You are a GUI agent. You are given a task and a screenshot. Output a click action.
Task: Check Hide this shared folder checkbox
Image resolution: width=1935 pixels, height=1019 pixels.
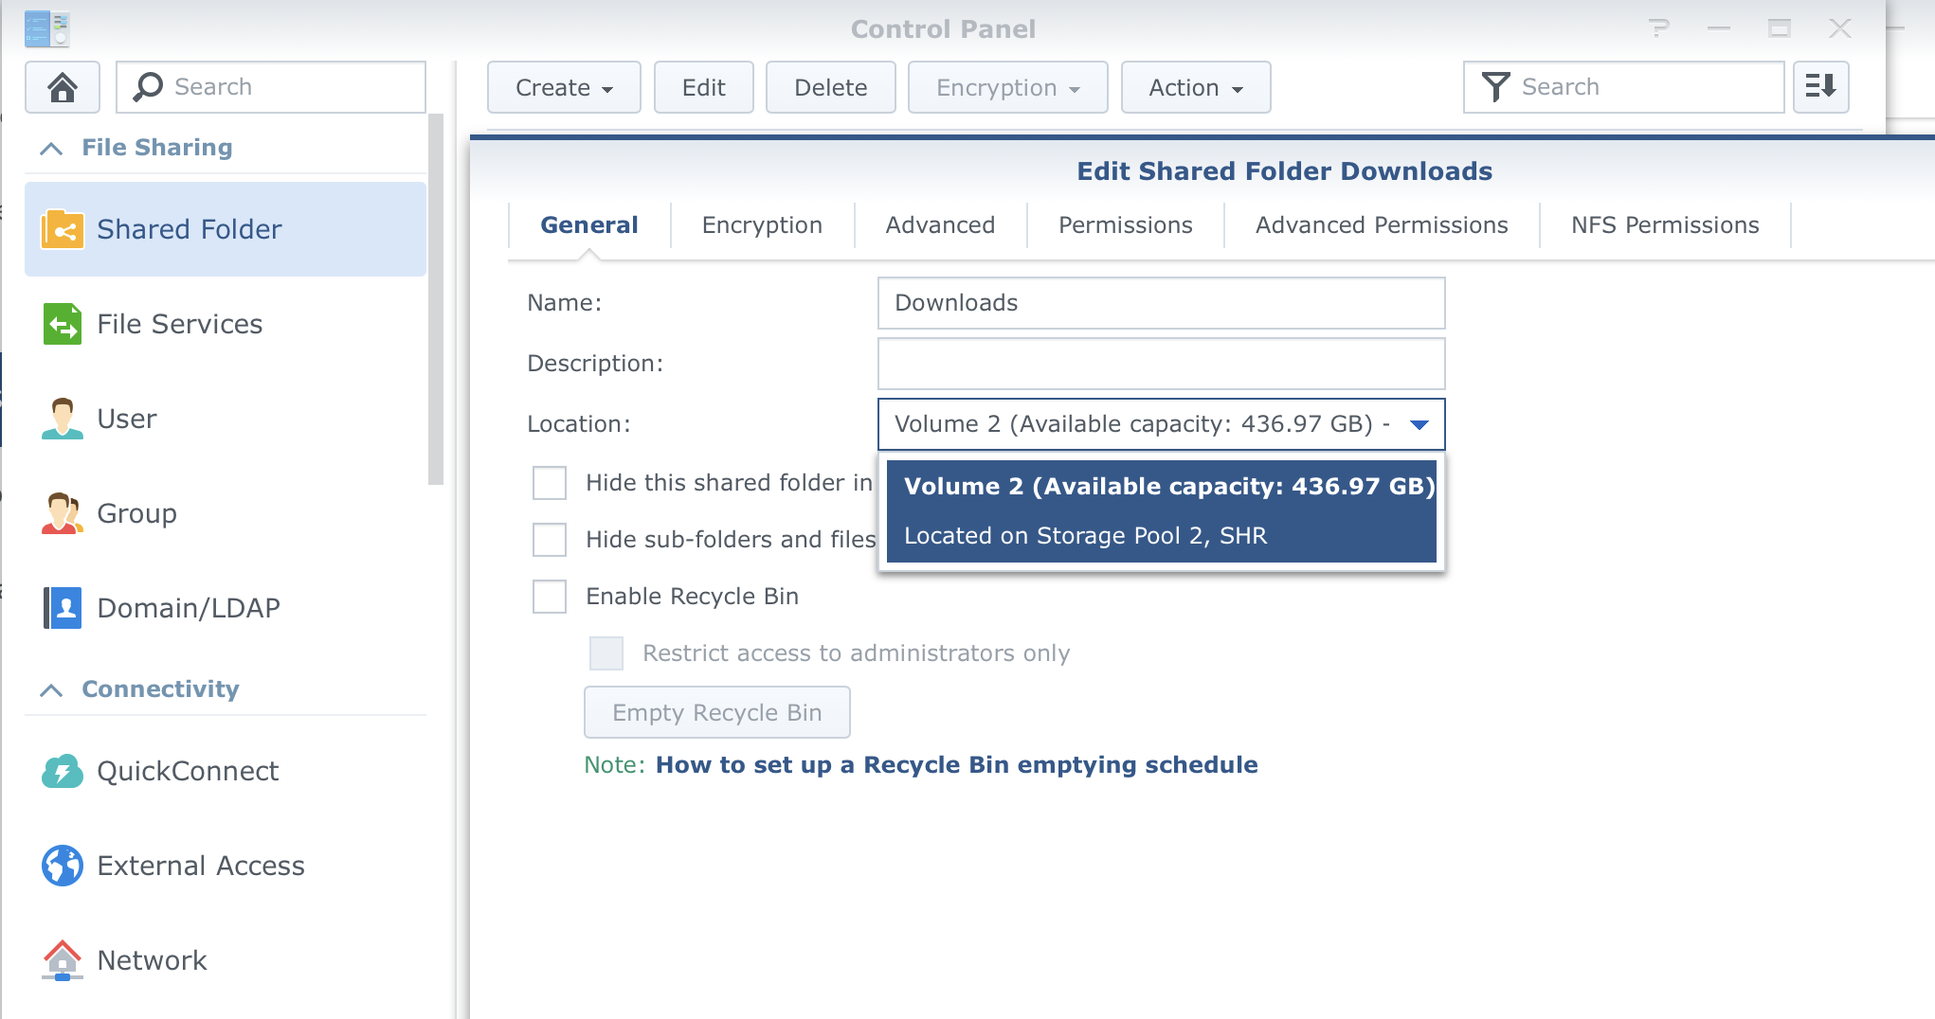[550, 483]
